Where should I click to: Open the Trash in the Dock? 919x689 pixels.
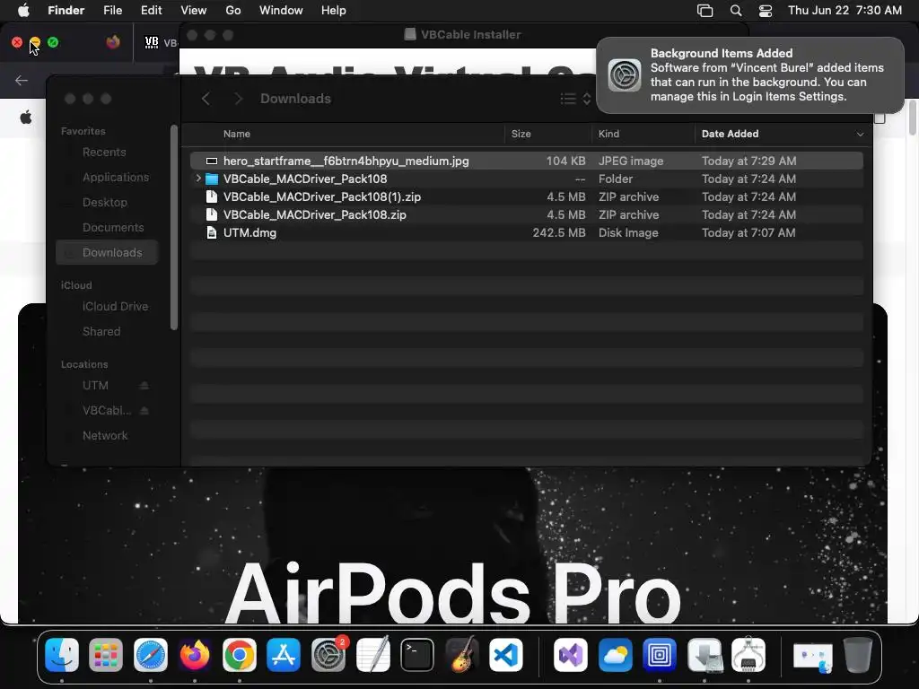point(857,654)
